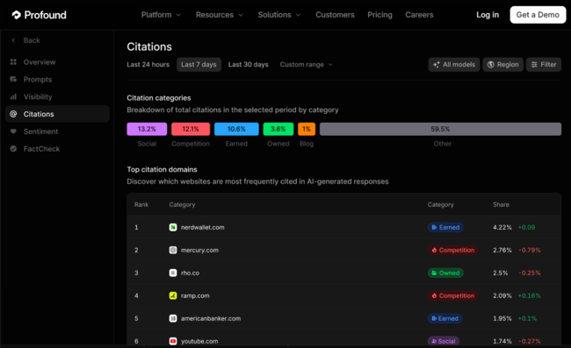Click the blue 10.6% Earned segment
Screen dimensions: 571x348
(236, 129)
